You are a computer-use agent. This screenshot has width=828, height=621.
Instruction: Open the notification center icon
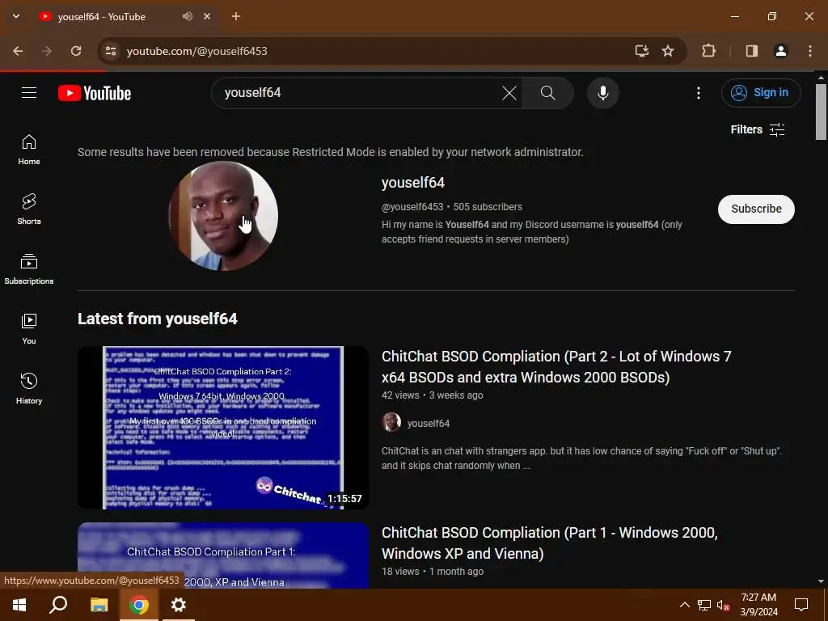pyautogui.click(x=801, y=605)
